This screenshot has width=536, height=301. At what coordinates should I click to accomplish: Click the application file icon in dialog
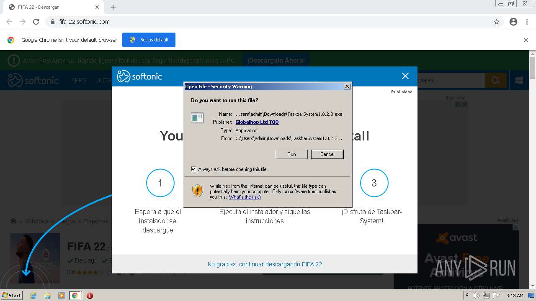(x=197, y=117)
